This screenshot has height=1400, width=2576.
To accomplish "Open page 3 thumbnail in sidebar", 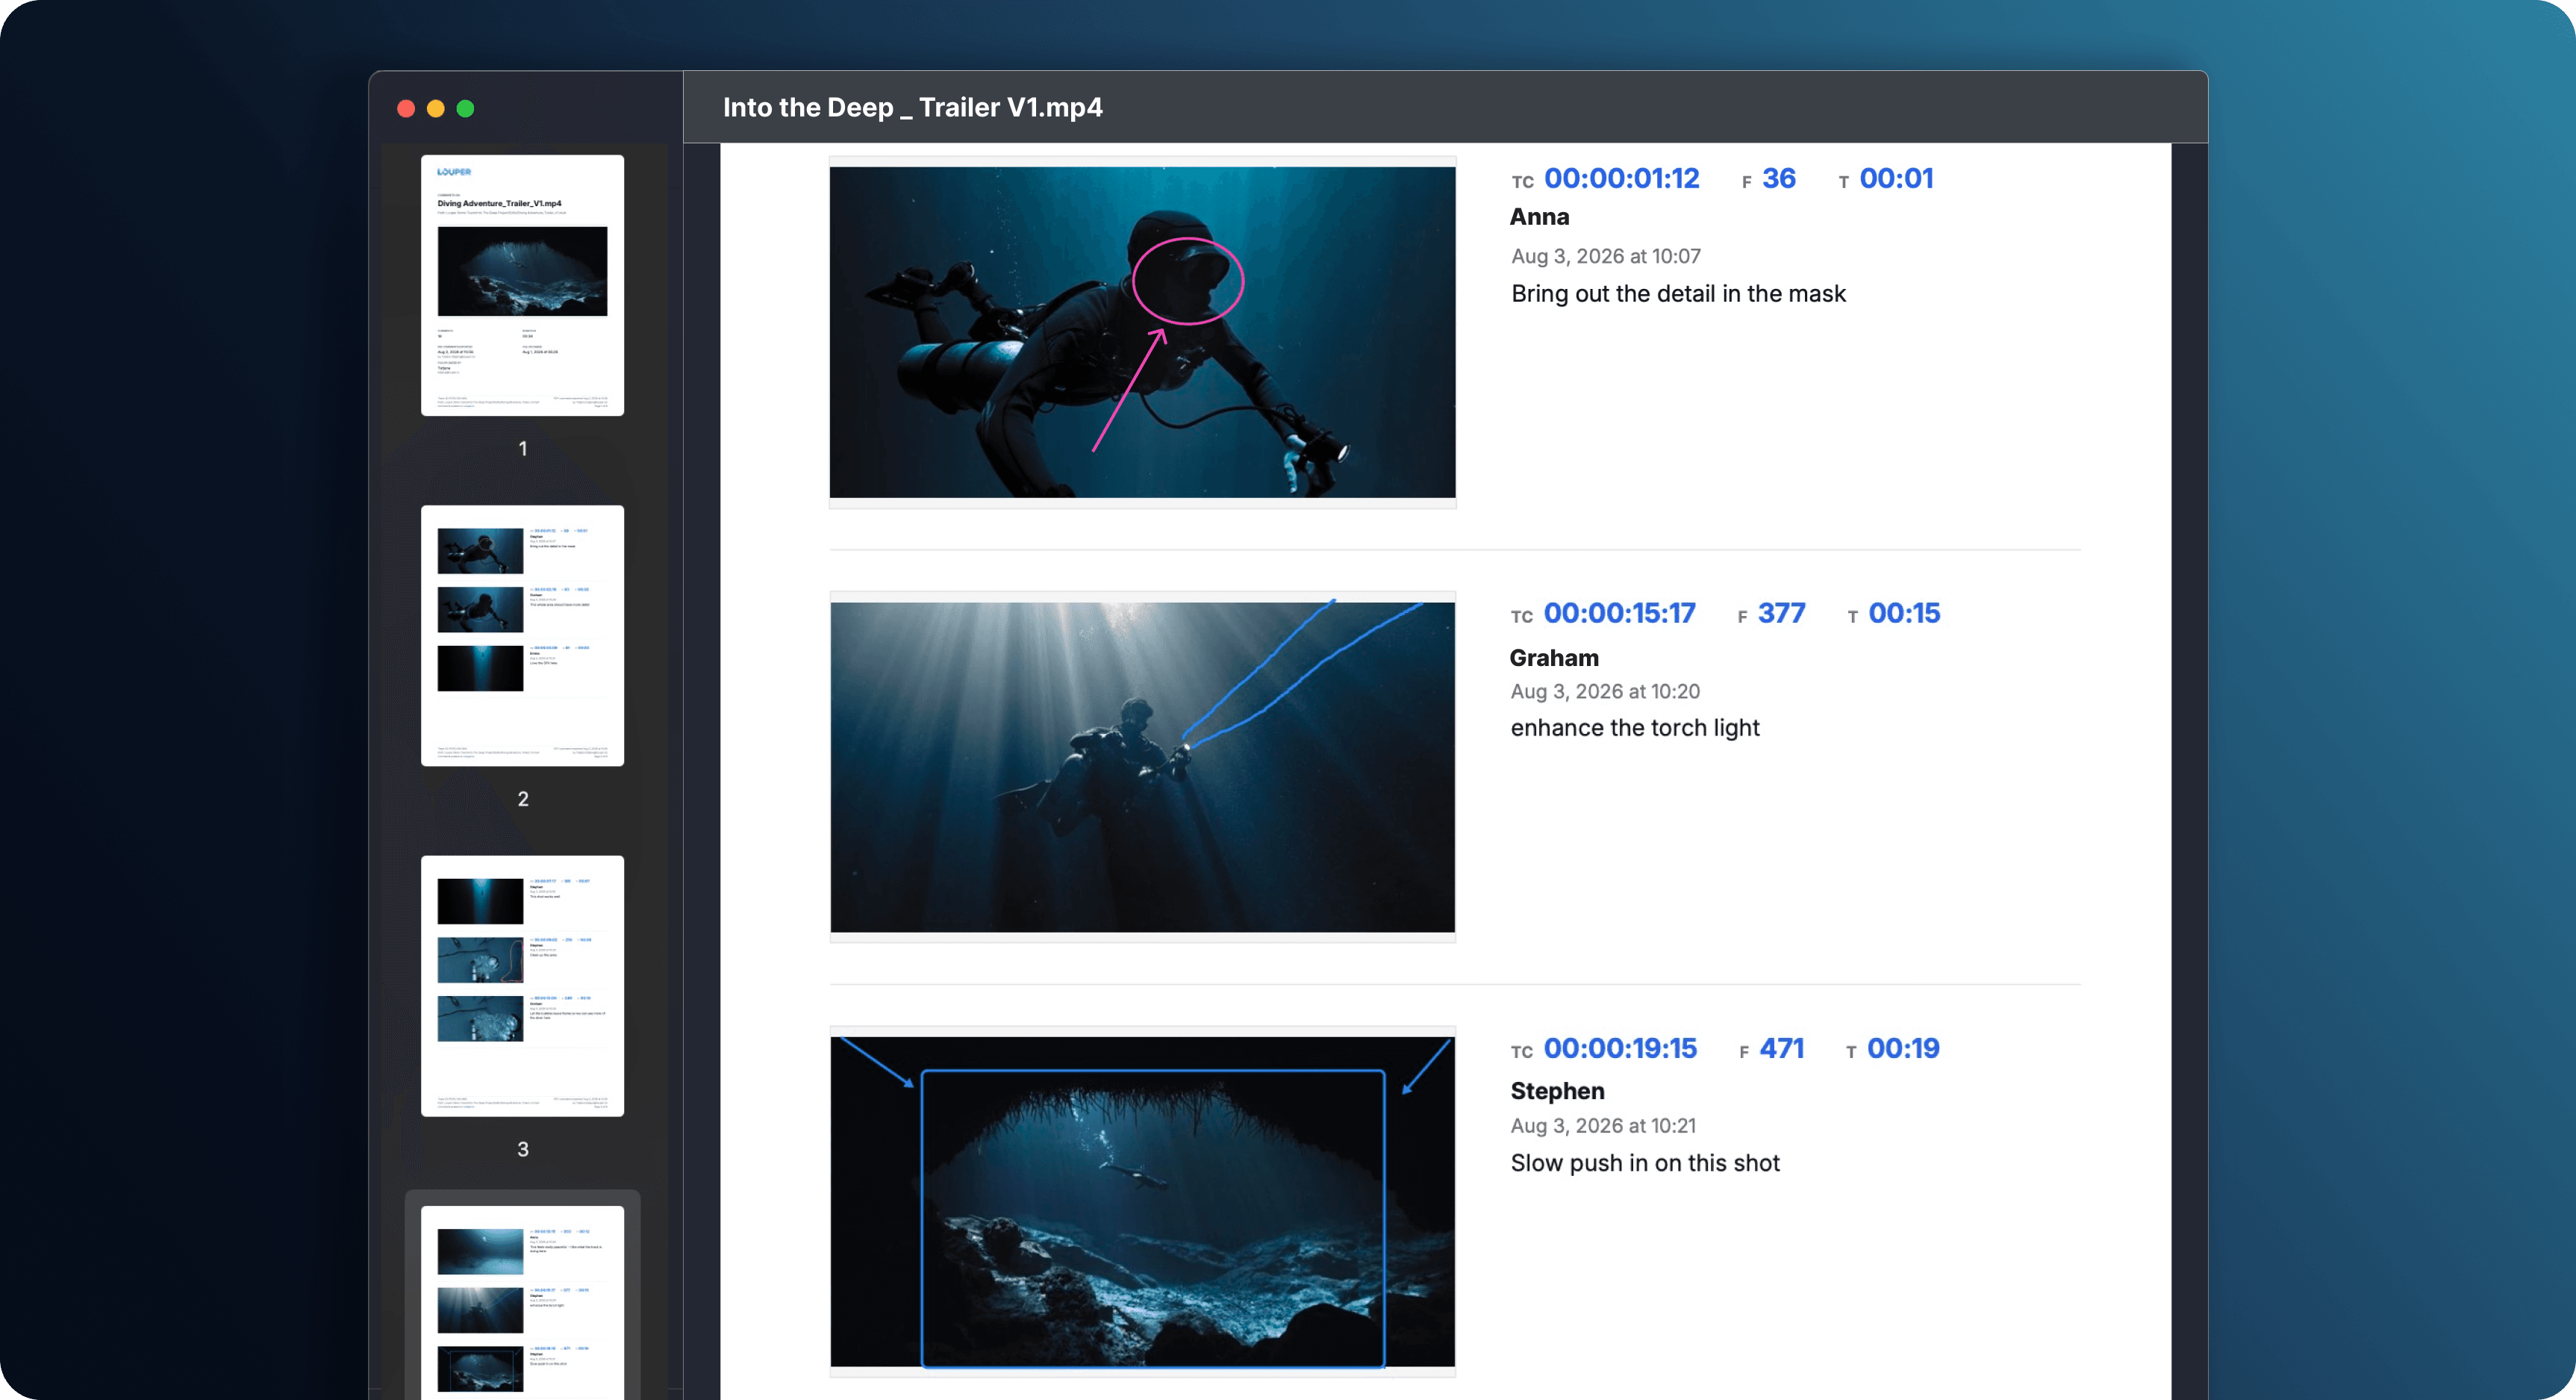I will (522, 986).
